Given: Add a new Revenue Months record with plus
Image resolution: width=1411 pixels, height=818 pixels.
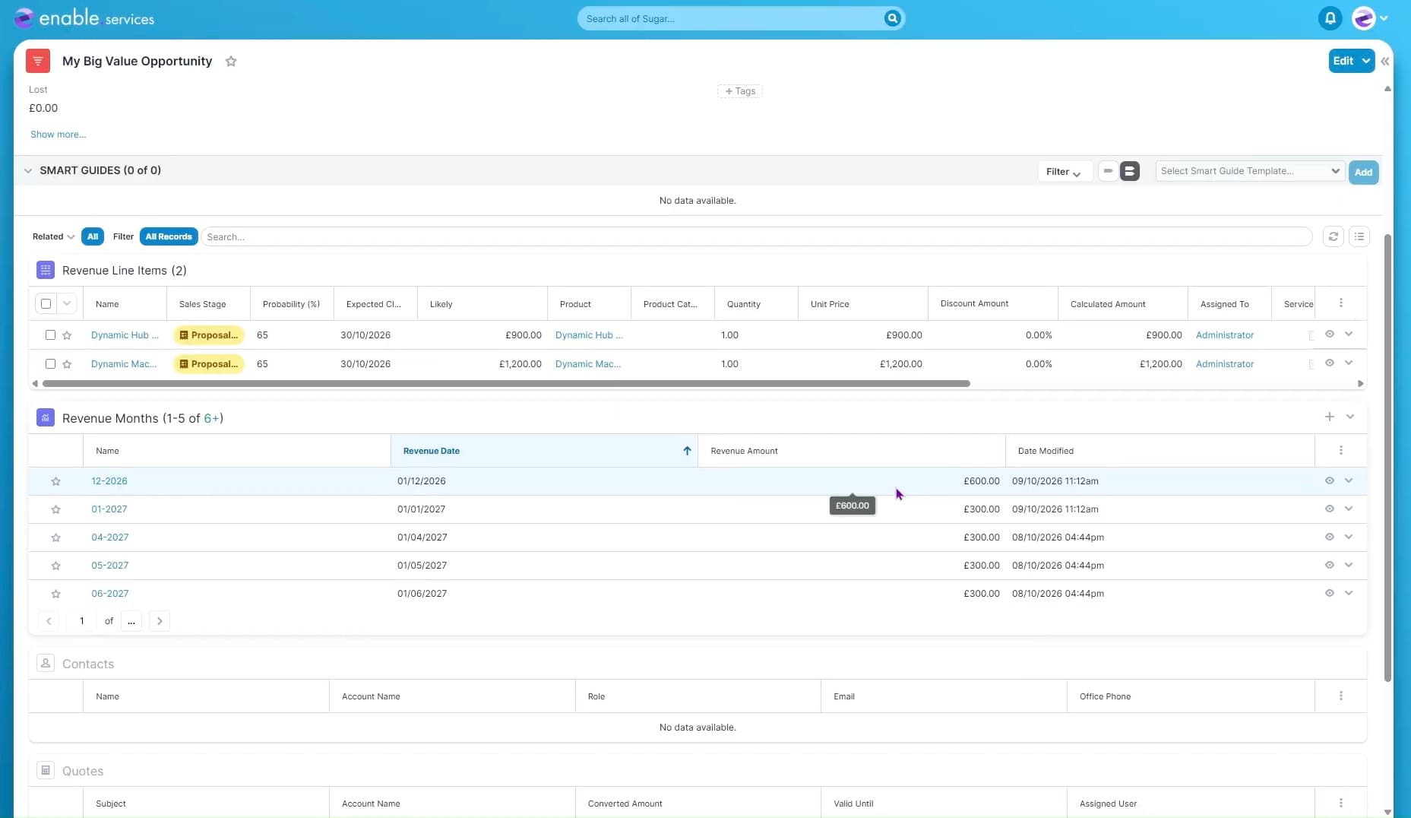Looking at the screenshot, I should [x=1329, y=417].
